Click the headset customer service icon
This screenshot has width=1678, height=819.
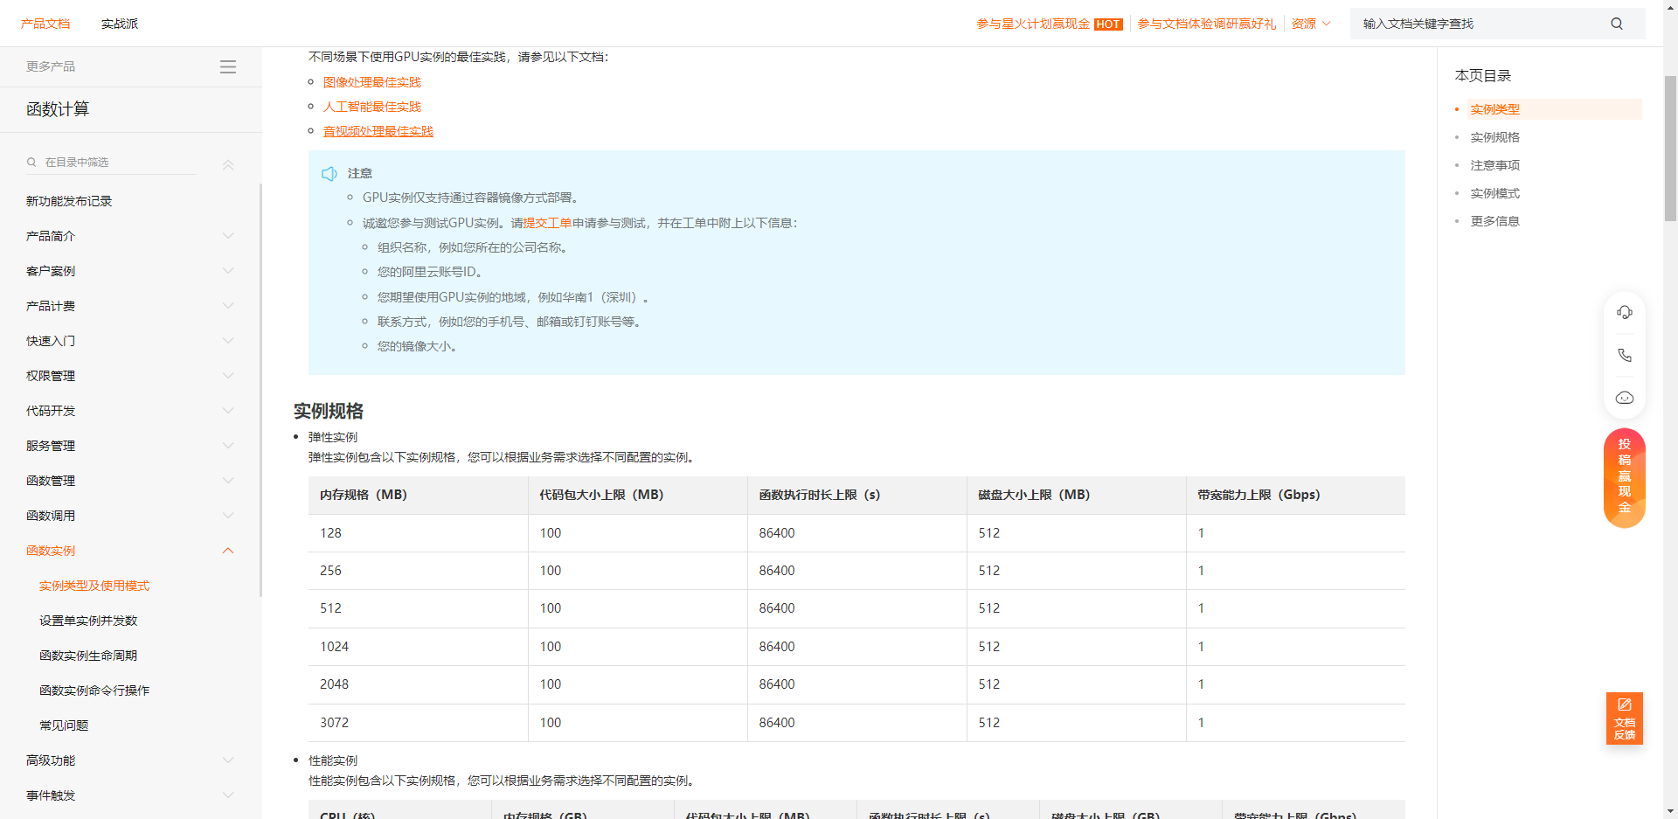point(1625,312)
